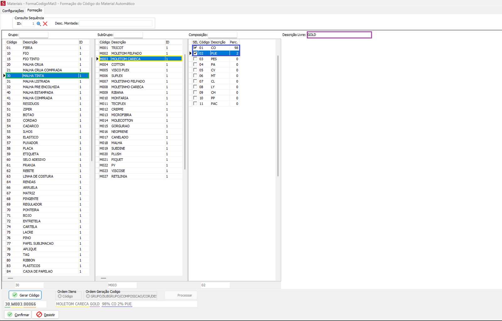This screenshot has width=502, height=321.
Task: Click the magnifier search icon next to ID
Action: [39, 24]
